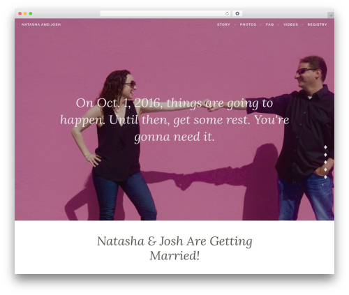This screenshot has width=349, height=295.
Task: Go to the FAQ section
Action: pos(269,24)
